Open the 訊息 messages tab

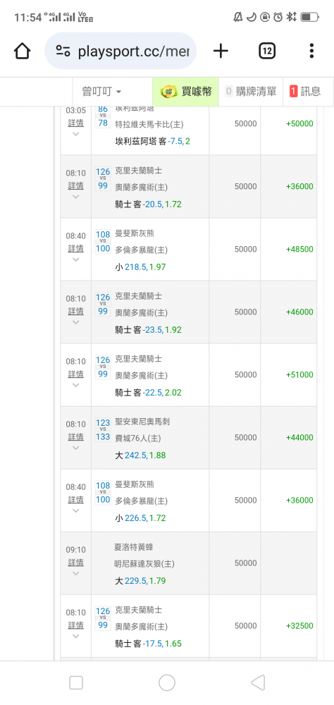tap(305, 92)
